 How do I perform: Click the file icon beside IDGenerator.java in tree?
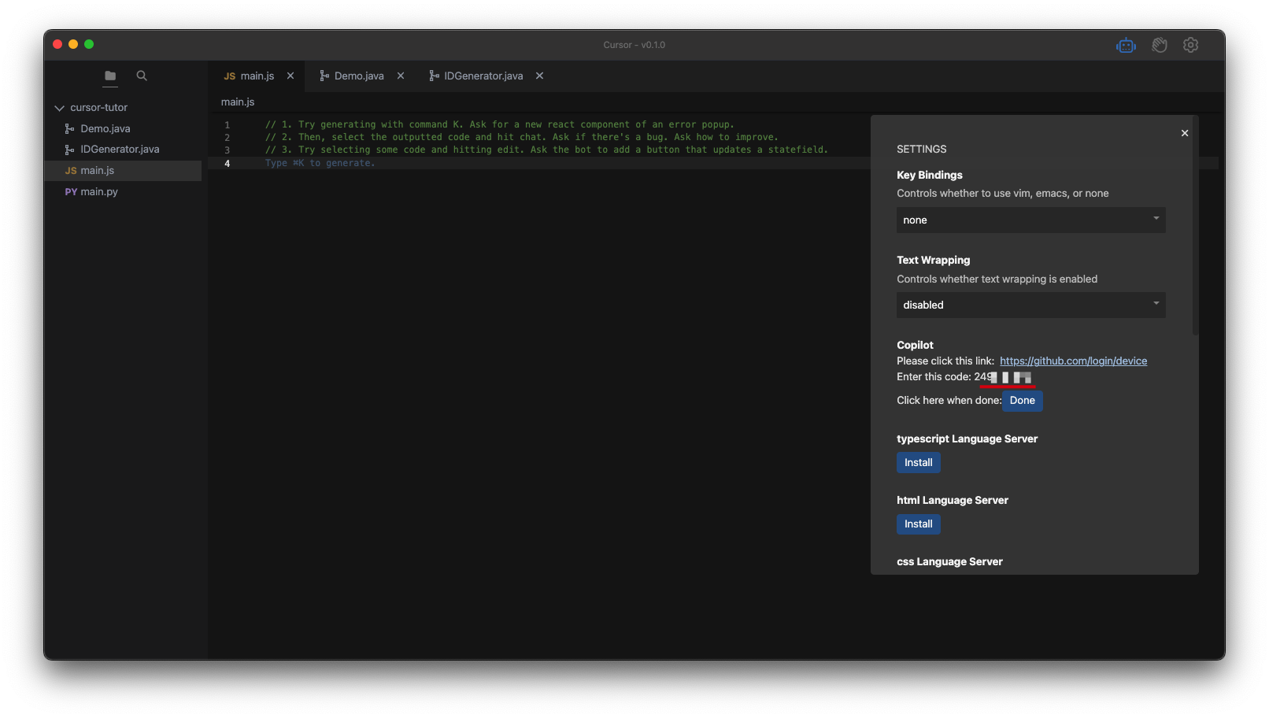[69, 150]
